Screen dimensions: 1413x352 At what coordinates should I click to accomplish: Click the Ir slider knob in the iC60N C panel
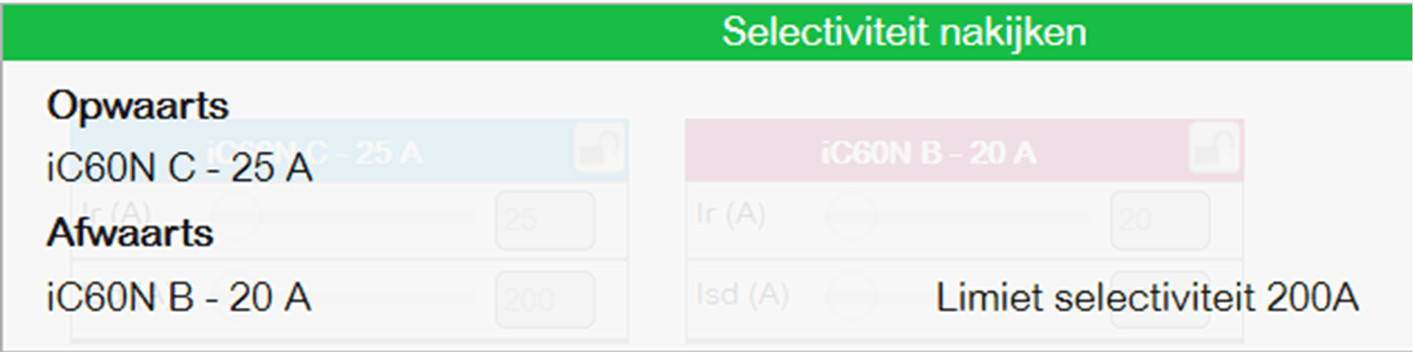pos(235,215)
